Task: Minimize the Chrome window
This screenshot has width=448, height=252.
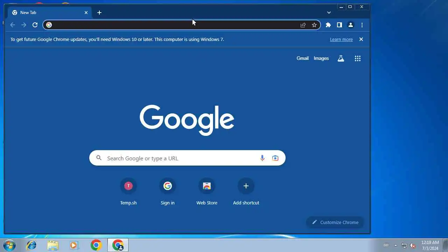Action: pos(341,7)
